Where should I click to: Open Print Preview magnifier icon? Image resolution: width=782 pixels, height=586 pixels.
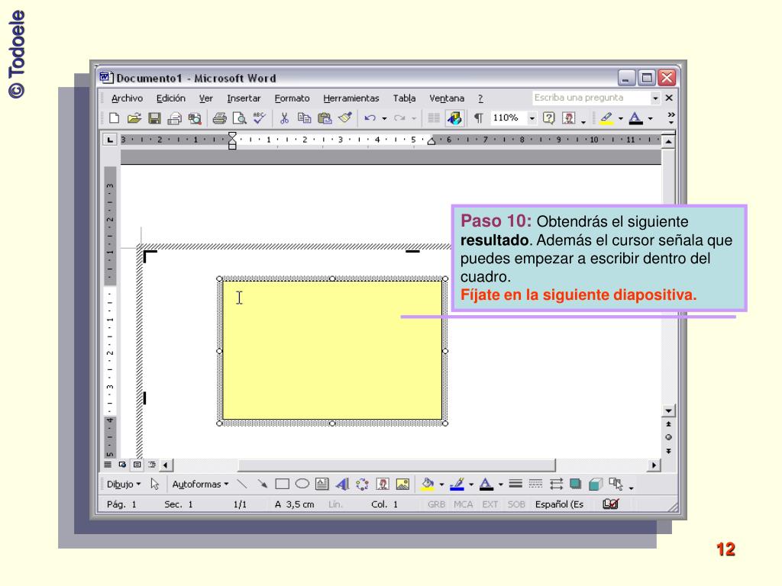coord(239,118)
